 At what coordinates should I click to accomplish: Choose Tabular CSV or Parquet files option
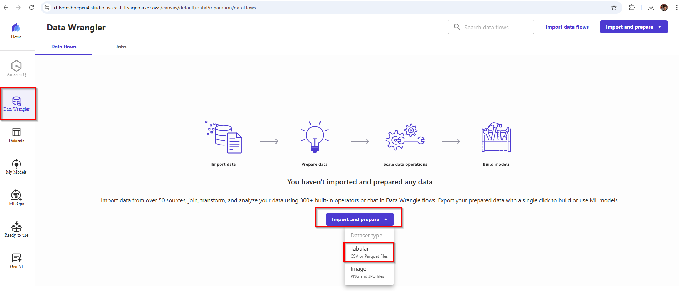pos(369,252)
